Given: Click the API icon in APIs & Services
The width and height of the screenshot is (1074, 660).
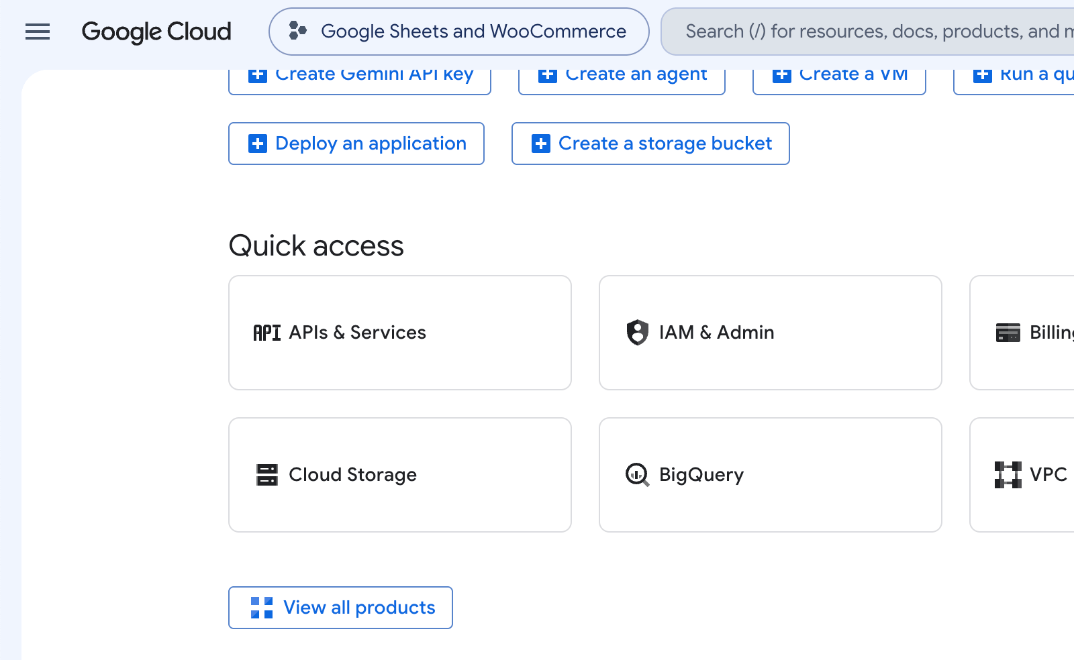Looking at the screenshot, I should pyautogui.click(x=266, y=333).
